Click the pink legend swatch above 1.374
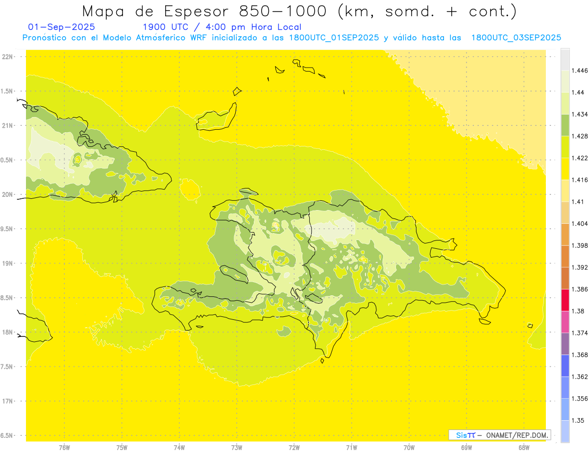The width and height of the screenshot is (588, 454). coord(565,322)
